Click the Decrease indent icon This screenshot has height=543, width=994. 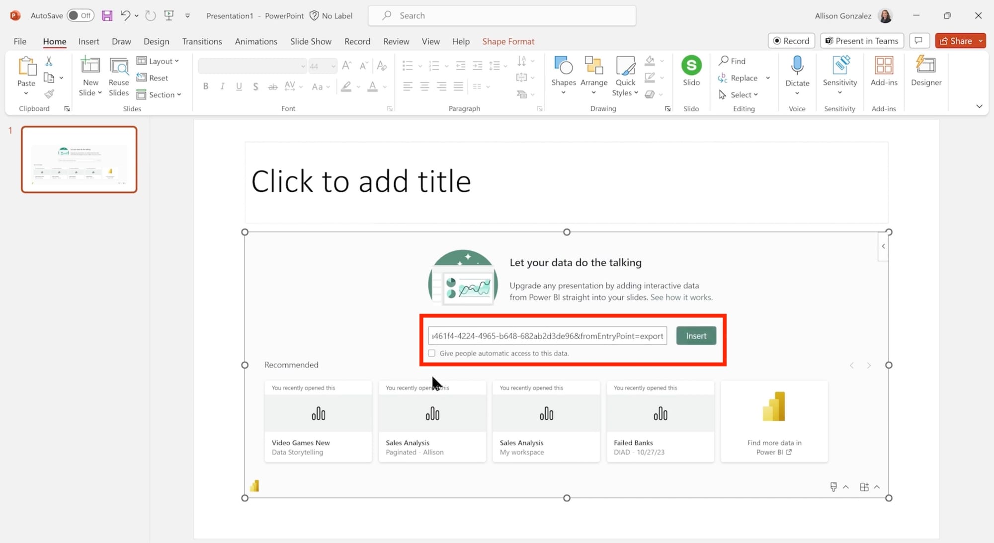(461, 66)
